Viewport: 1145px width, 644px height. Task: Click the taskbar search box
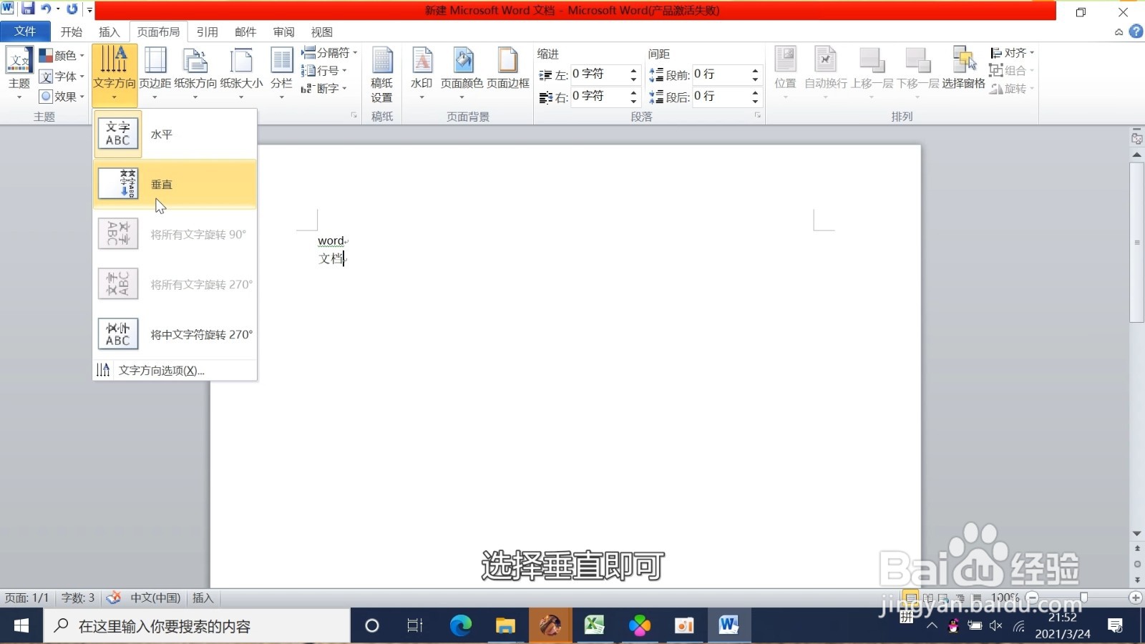tap(197, 626)
